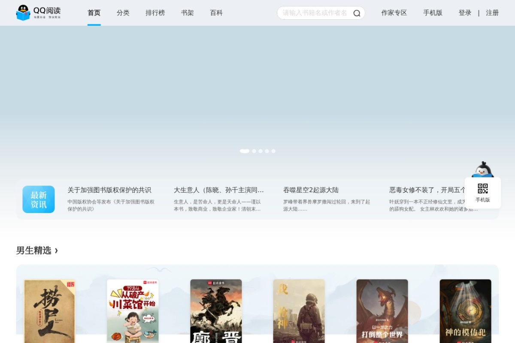Open the 打倒整个世界 dragon book cover

coord(382,311)
